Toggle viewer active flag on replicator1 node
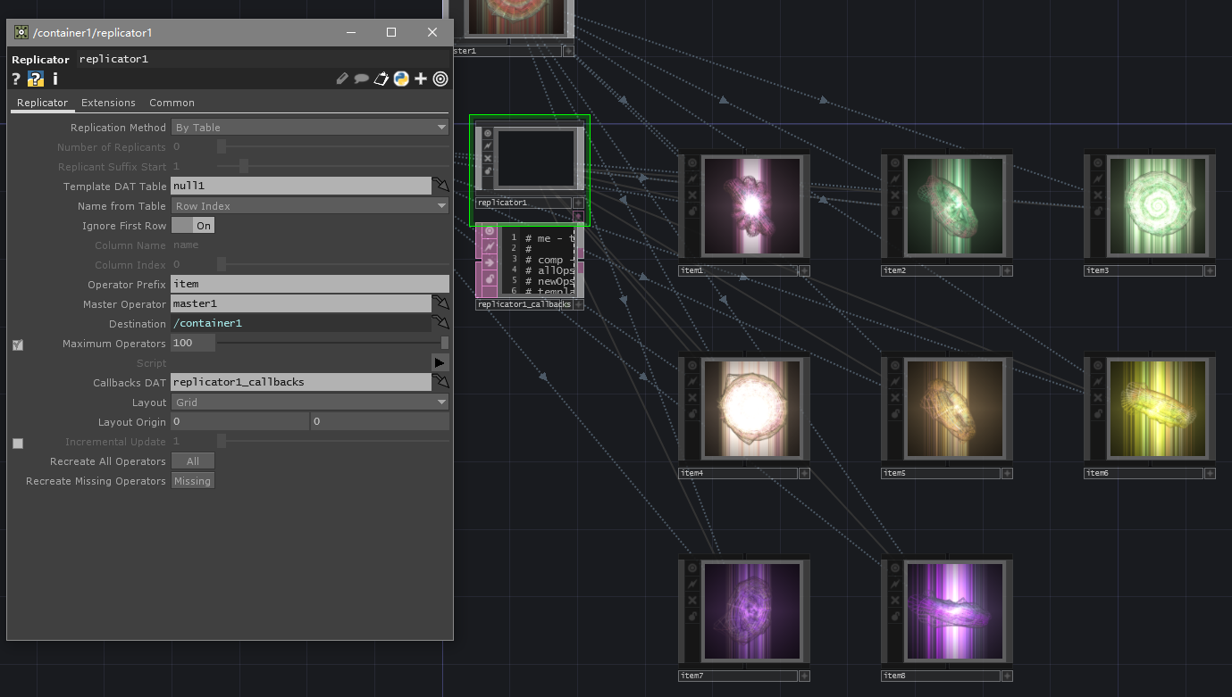The height and width of the screenshot is (697, 1232). [x=486, y=133]
